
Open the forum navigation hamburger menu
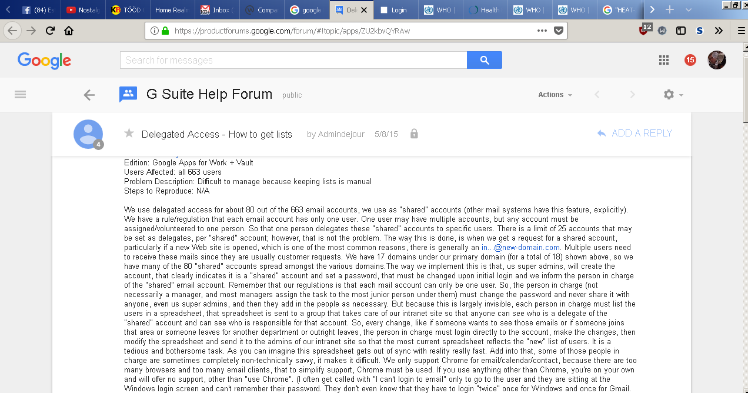tap(21, 94)
